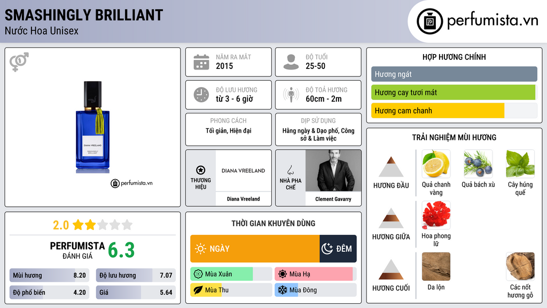Click the Hương cam chanh accord bar
The image size is (547, 308).
(454, 111)
